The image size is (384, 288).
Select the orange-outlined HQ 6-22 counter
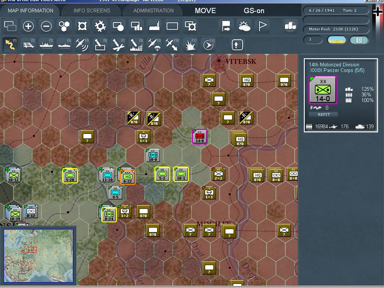click(x=127, y=177)
